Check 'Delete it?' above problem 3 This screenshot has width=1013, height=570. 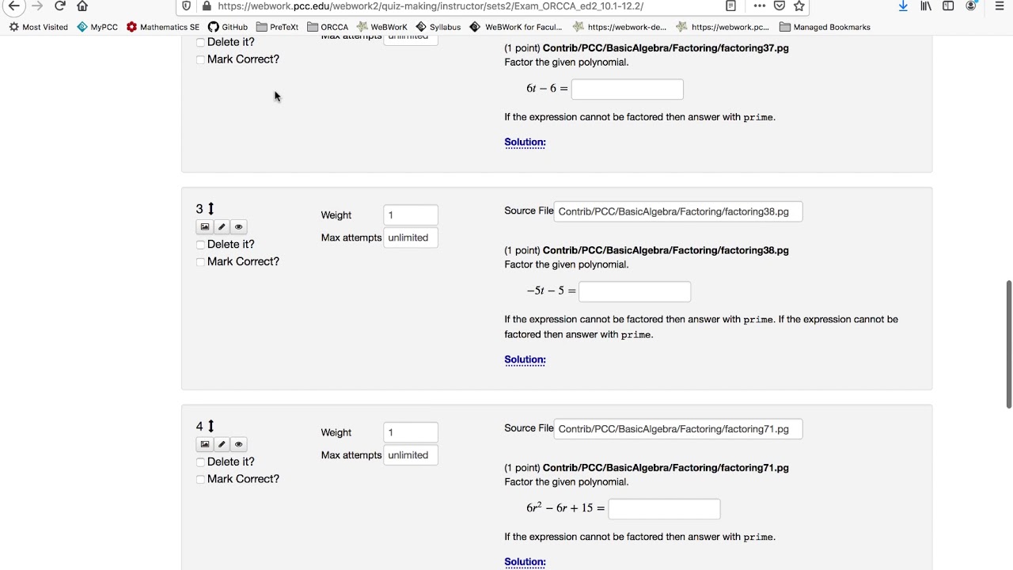200,42
